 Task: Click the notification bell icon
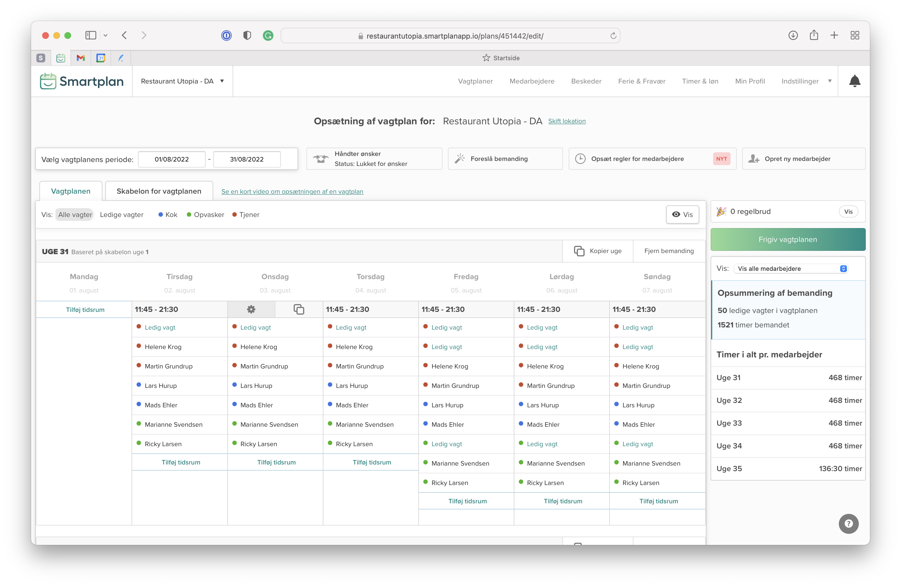[854, 81]
